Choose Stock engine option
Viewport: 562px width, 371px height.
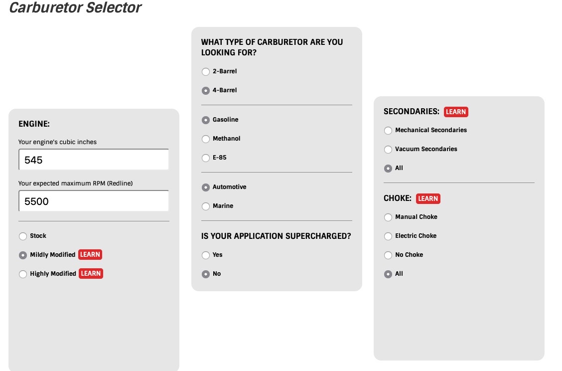tap(23, 236)
